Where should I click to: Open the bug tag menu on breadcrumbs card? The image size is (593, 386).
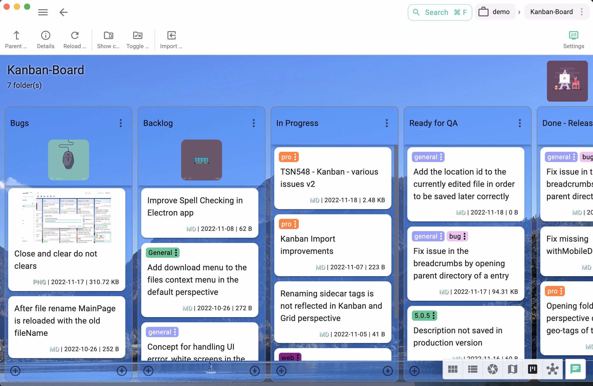tap(464, 236)
